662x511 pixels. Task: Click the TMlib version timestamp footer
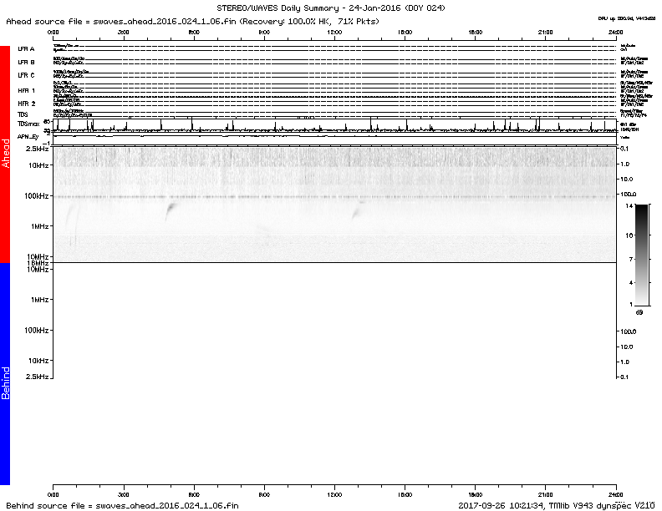[x=556, y=505]
